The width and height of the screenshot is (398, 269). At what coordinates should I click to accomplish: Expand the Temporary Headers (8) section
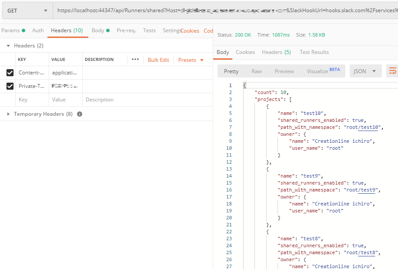coord(8,114)
